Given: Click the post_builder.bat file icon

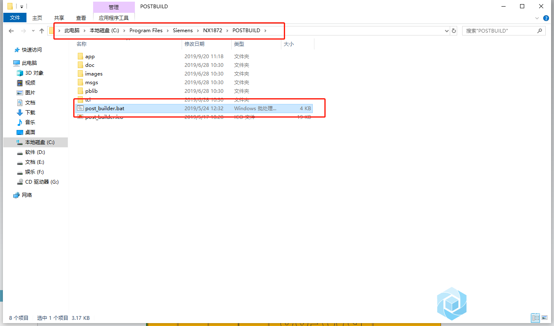Looking at the screenshot, I should [80, 108].
